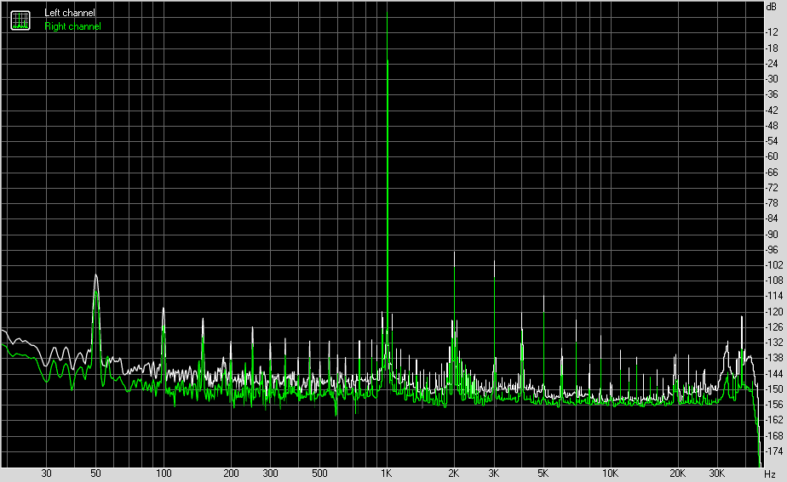Click the -54 dB axis value
The height and width of the screenshot is (482, 787).
coord(772,141)
